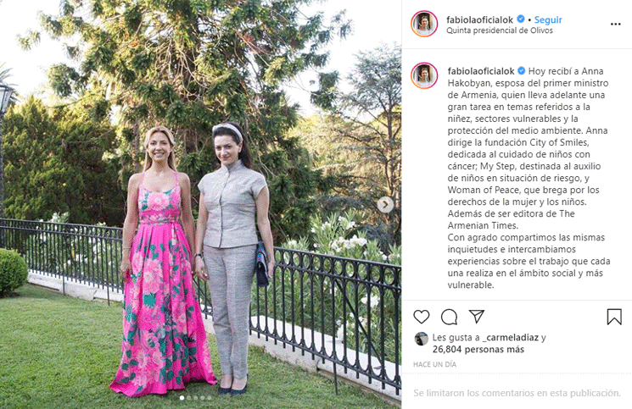Open comments with the speech bubble icon

pyautogui.click(x=449, y=317)
